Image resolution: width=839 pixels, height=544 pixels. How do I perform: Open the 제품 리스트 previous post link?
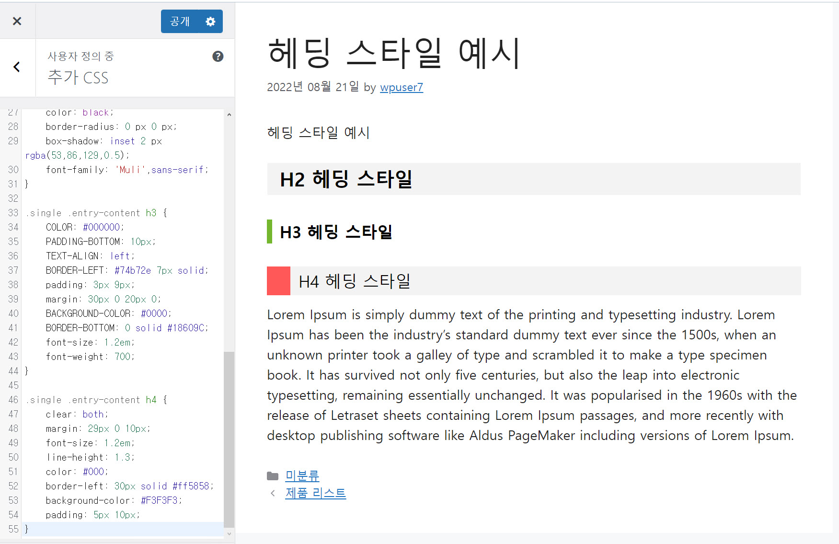(316, 493)
